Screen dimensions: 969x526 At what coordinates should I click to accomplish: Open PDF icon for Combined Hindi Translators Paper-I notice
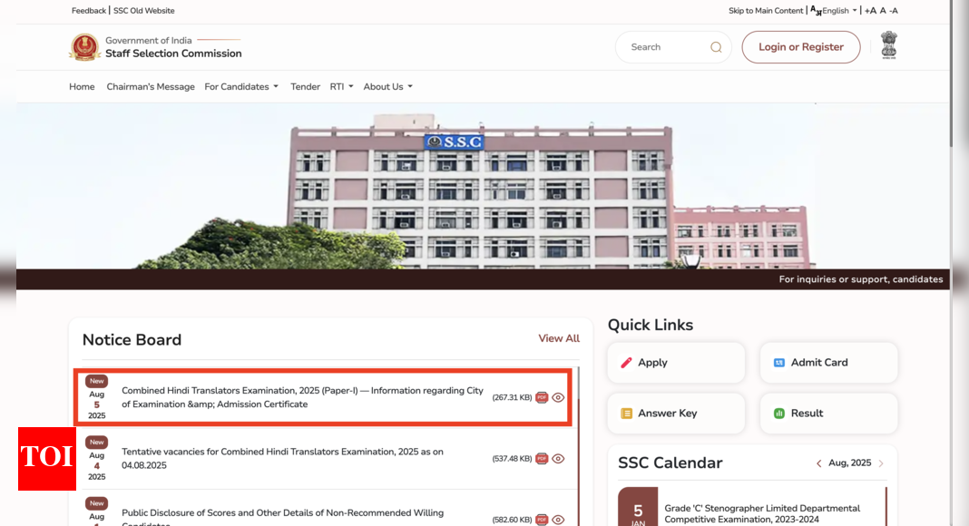click(542, 397)
